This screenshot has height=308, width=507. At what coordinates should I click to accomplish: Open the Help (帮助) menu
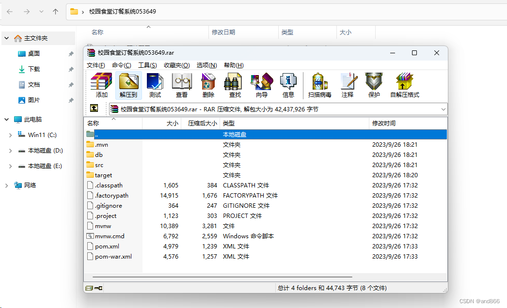[x=234, y=65]
